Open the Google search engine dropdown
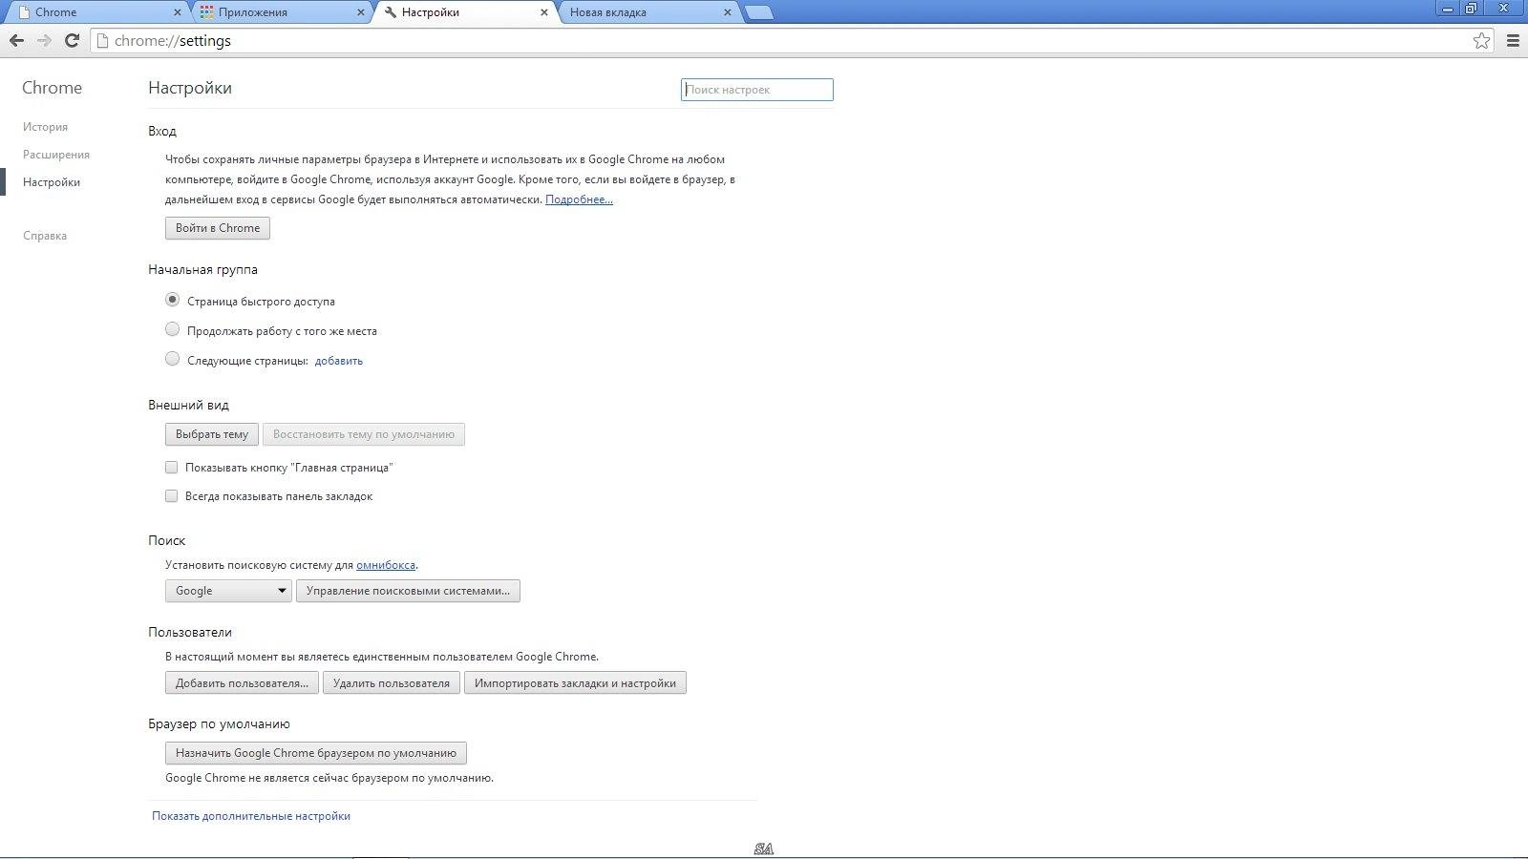 coord(228,591)
